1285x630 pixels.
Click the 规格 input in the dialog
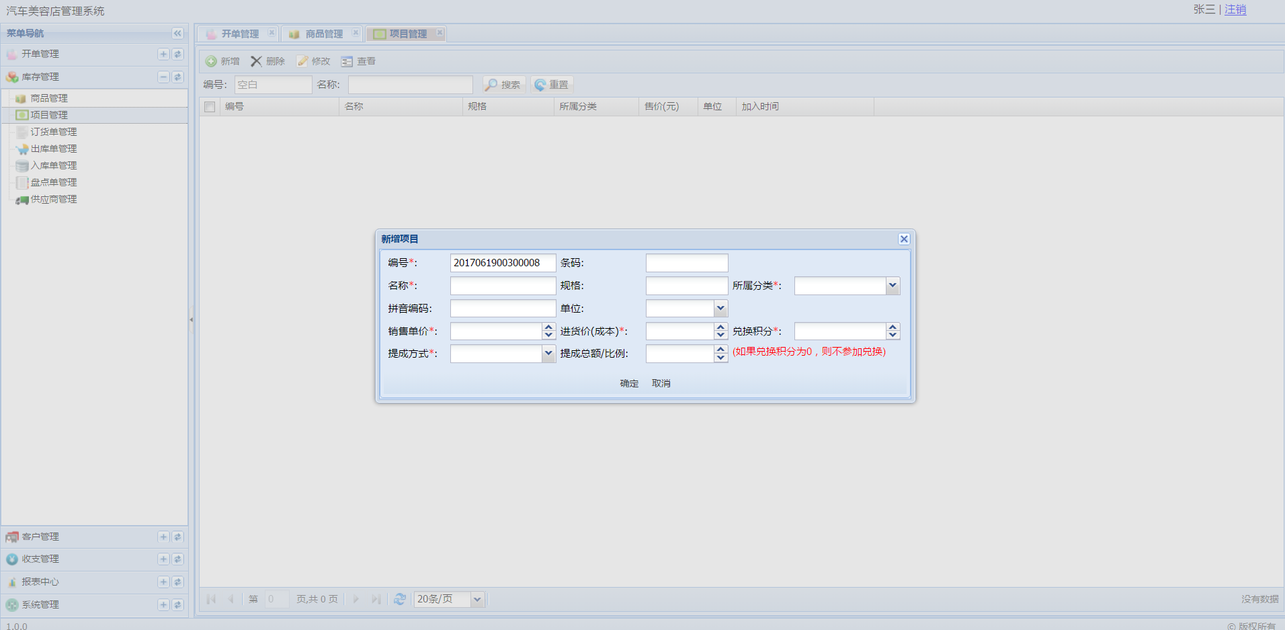pos(687,286)
